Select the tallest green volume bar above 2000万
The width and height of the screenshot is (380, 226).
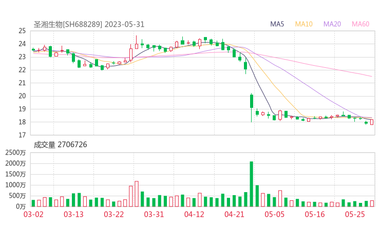[x=252, y=184]
